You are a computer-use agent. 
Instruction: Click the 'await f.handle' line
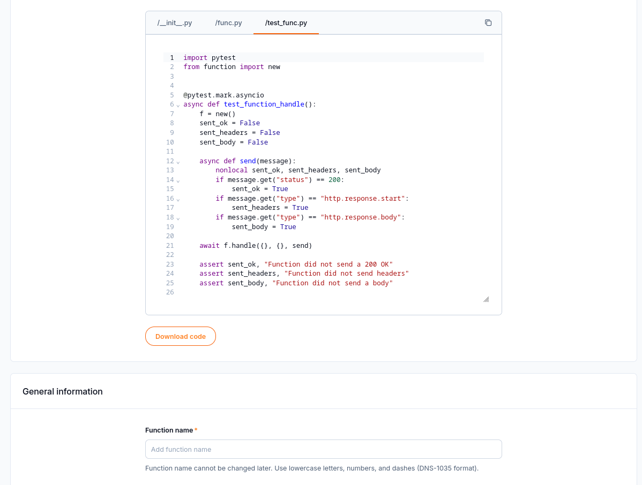click(256, 246)
